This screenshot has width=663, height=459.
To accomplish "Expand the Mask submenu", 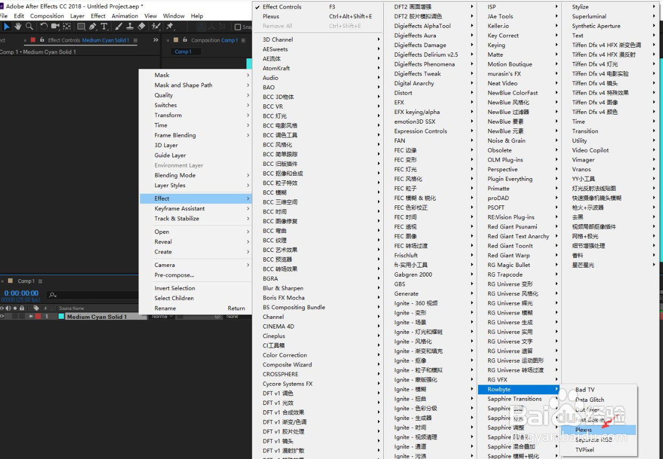I will 195,75.
